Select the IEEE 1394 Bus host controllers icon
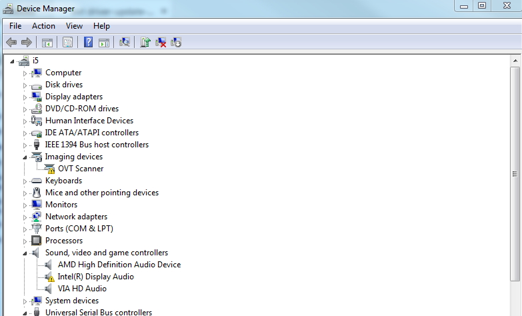Image resolution: width=522 pixels, height=316 pixels. pyautogui.click(x=37, y=145)
